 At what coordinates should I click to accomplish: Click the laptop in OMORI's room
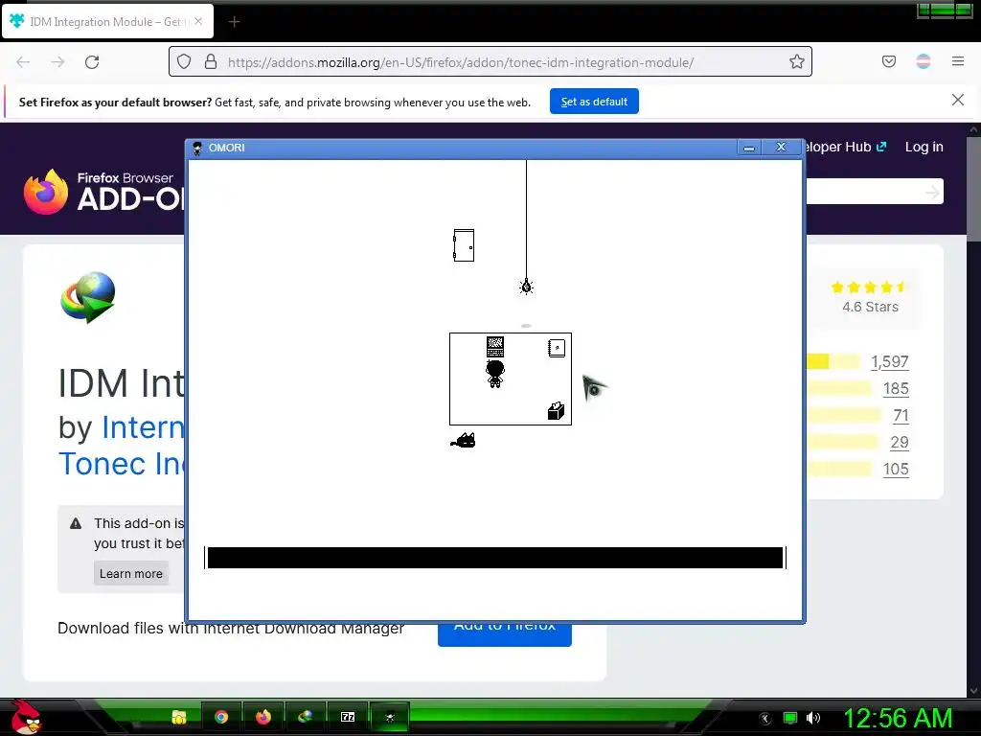tap(495, 346)
